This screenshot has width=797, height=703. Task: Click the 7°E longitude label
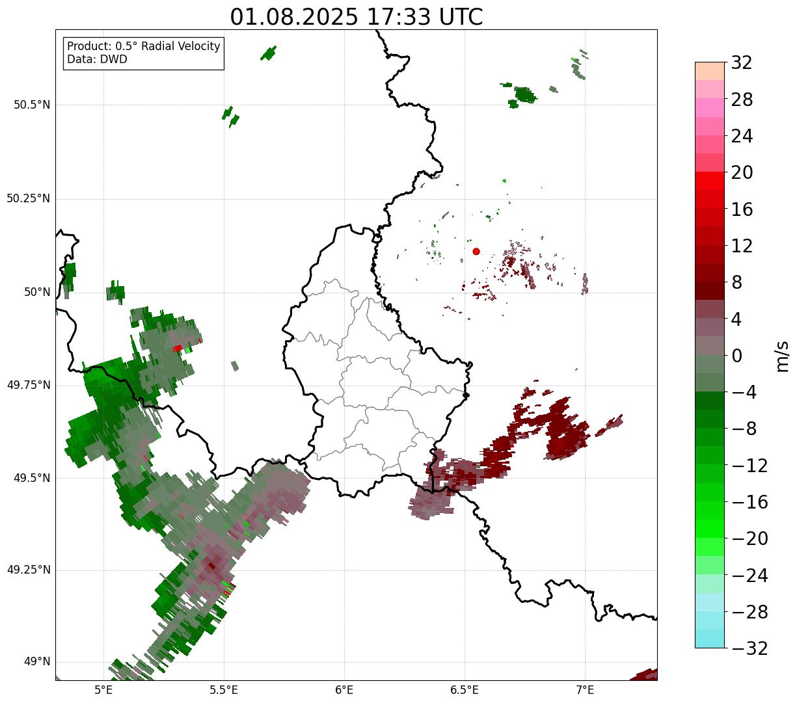coord(585,689)
